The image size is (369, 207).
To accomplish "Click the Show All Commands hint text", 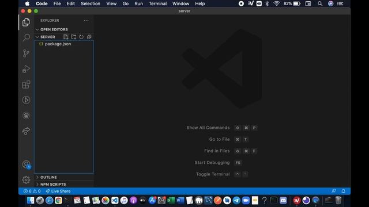I will pos(208,128).
